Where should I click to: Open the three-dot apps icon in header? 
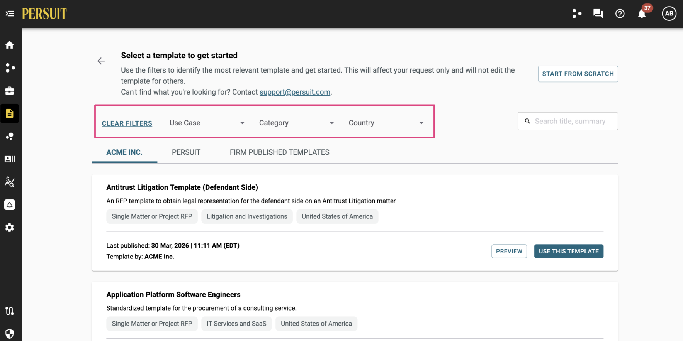577,14
